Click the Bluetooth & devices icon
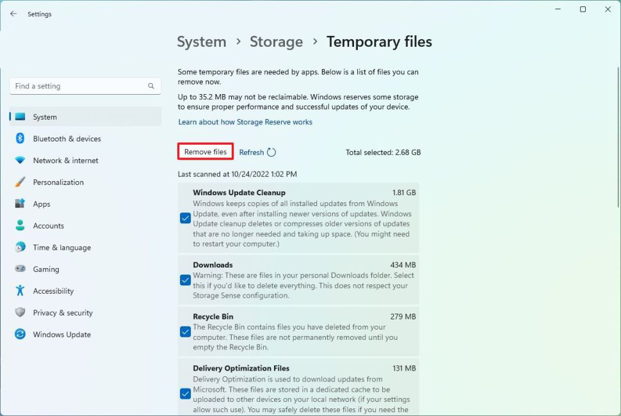Viewport: 621px width, 416px height. [20, 139]
